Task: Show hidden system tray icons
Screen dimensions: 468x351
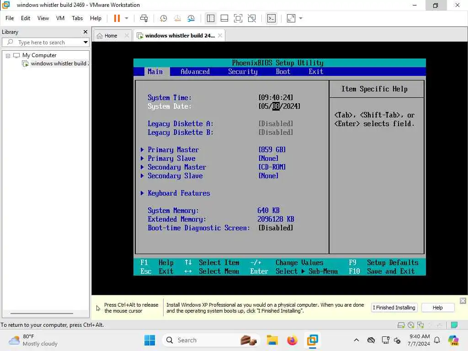Action: coord(356,340)
